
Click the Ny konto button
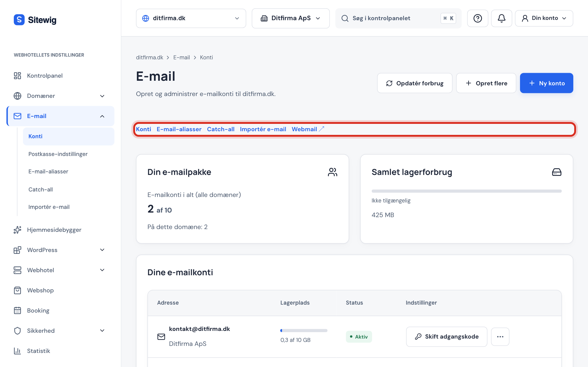[x=546, y=83]
